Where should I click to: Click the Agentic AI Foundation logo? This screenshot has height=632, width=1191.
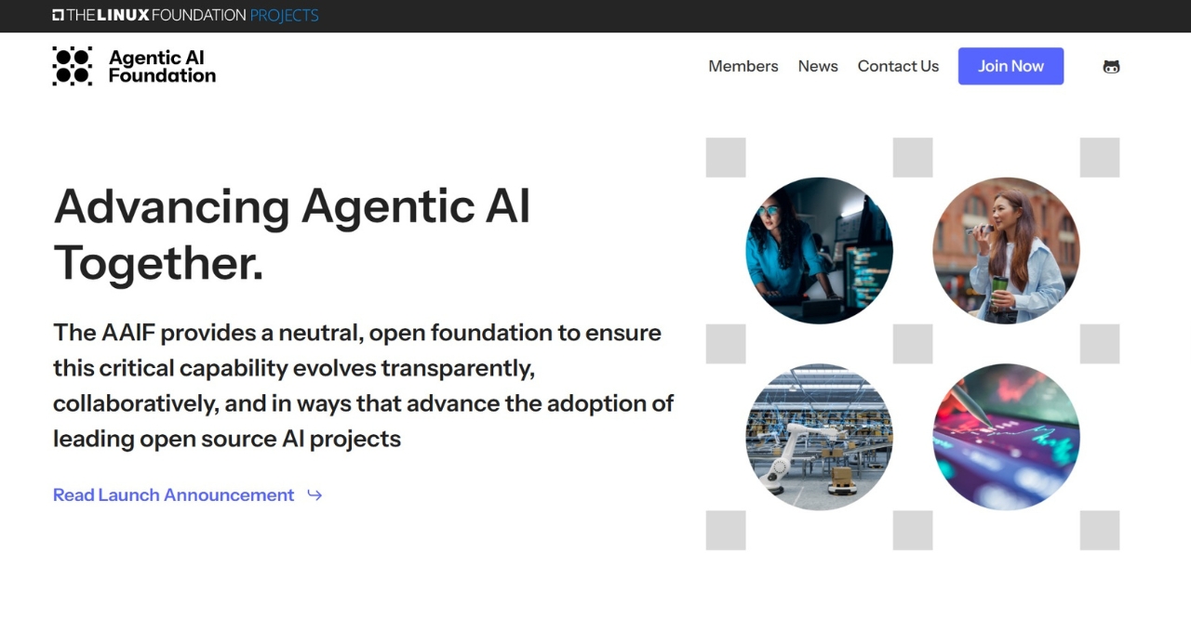[134, 66]
